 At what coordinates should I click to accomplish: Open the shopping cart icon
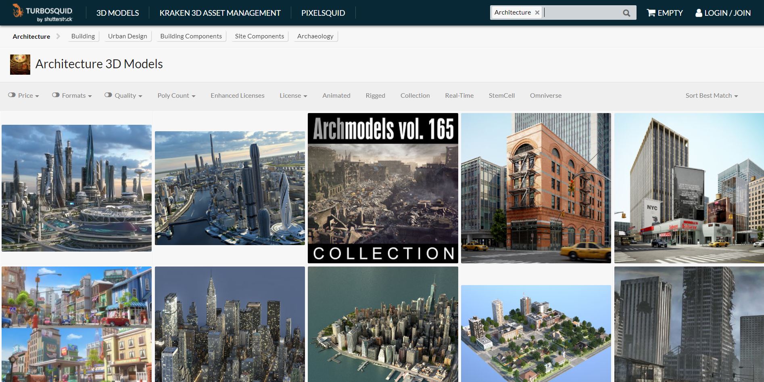click(651, 13)
